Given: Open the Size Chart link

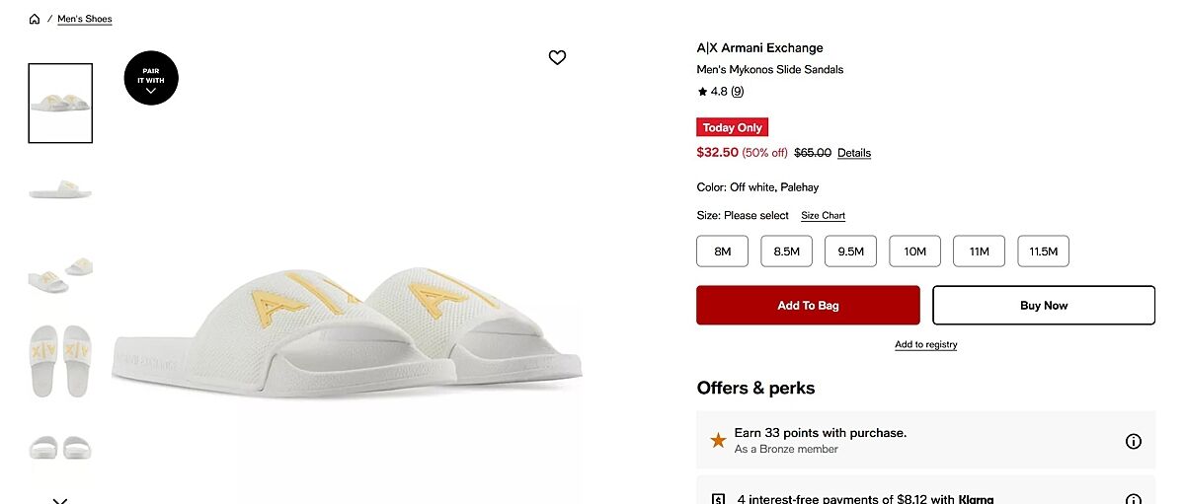Looking at the screenshot, I should coord(823,216).
